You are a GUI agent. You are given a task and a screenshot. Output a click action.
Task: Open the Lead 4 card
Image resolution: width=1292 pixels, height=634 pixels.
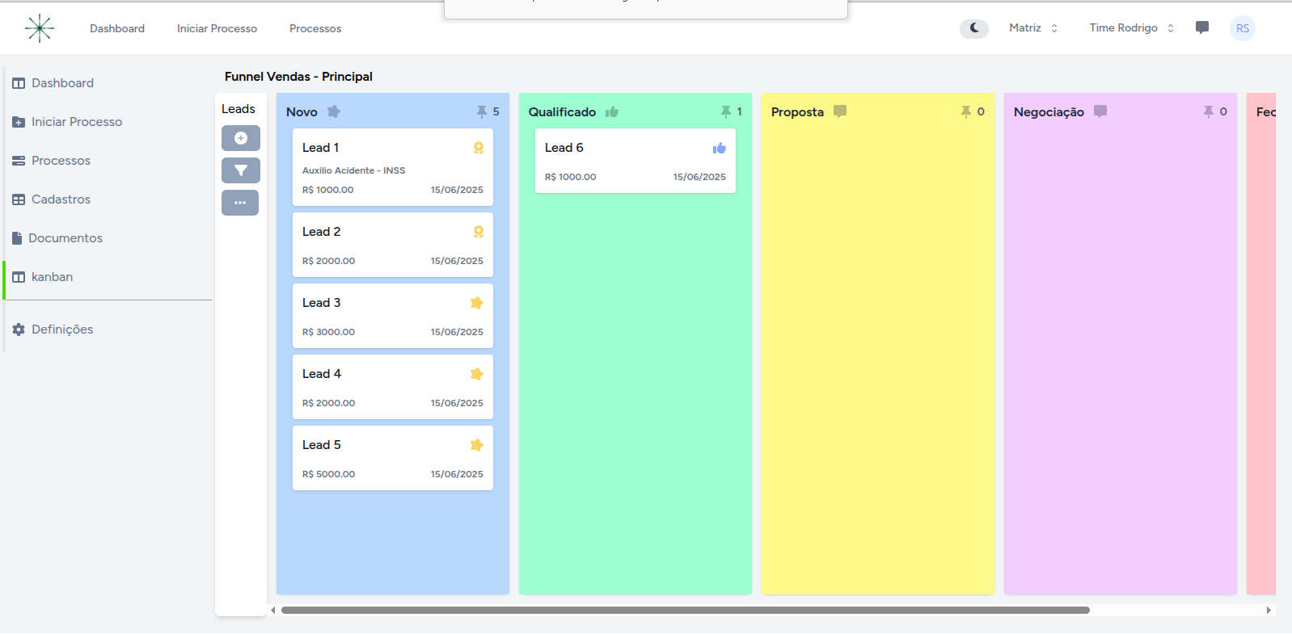click(x=393, y=387)
